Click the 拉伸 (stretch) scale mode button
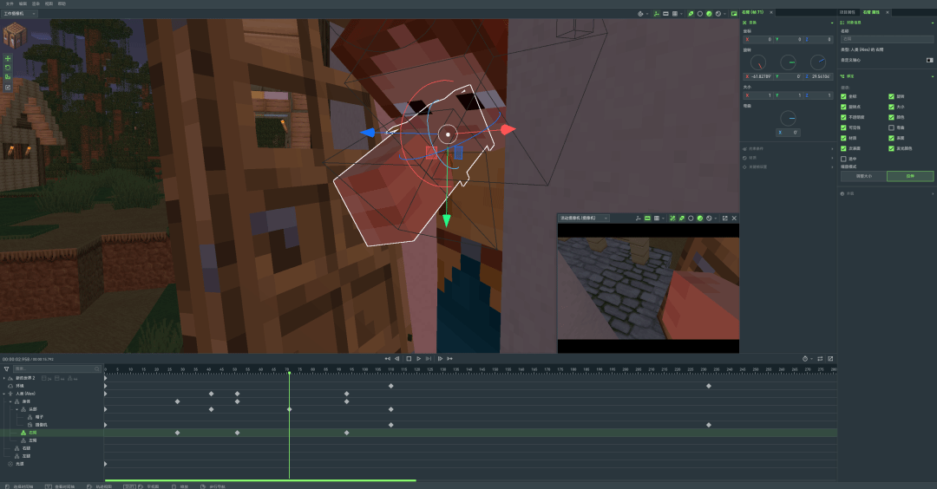 coord(910,176)
